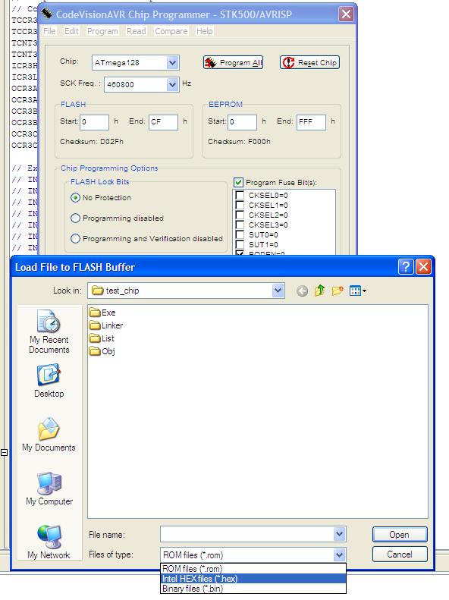The height and width of the screenshot is (600, 449).
Task: Open the Edit menu in Chip Programmer
Action: [71, 31]
